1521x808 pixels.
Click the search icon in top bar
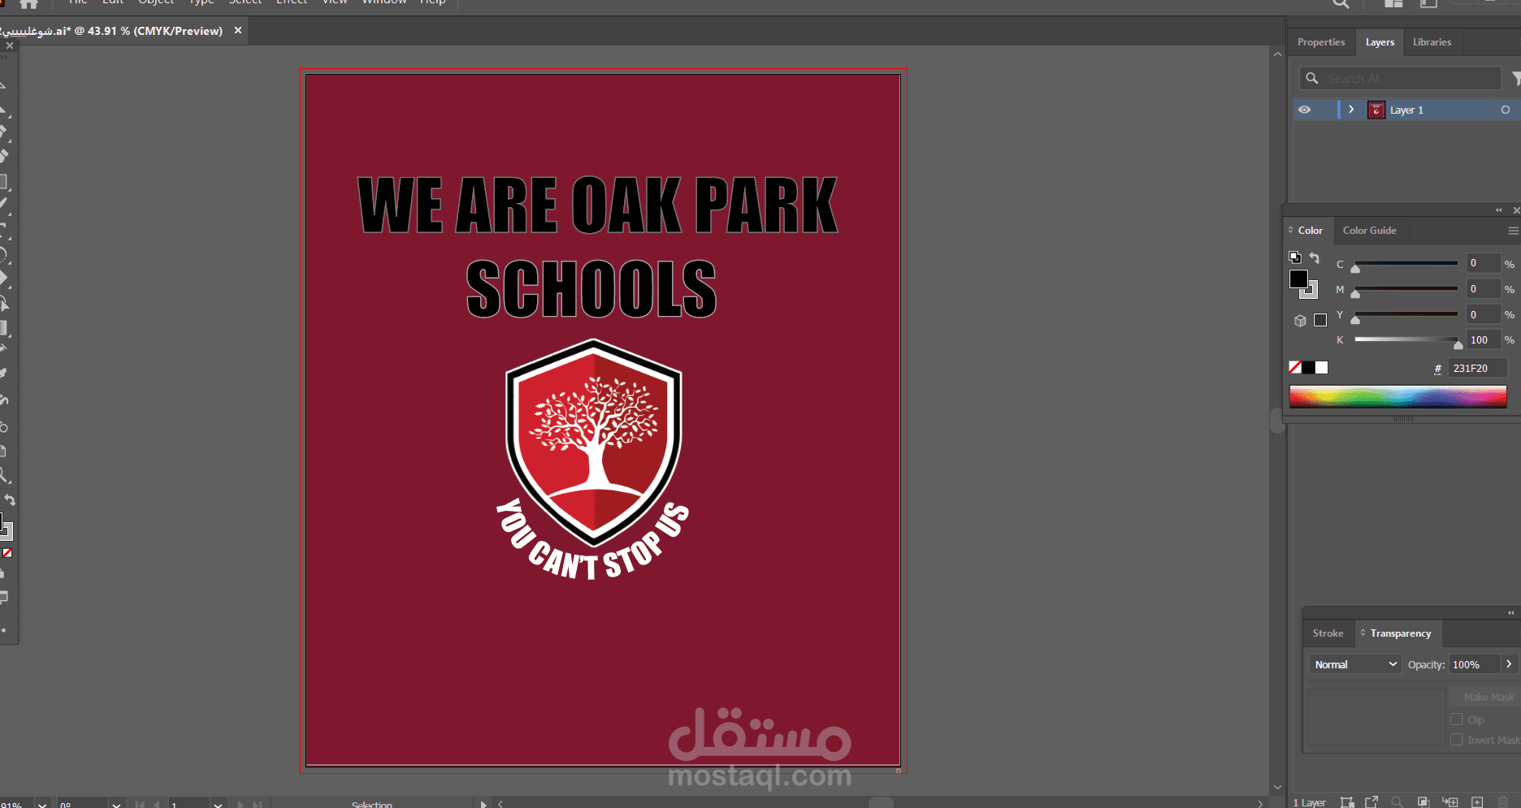pos(1341,4)
